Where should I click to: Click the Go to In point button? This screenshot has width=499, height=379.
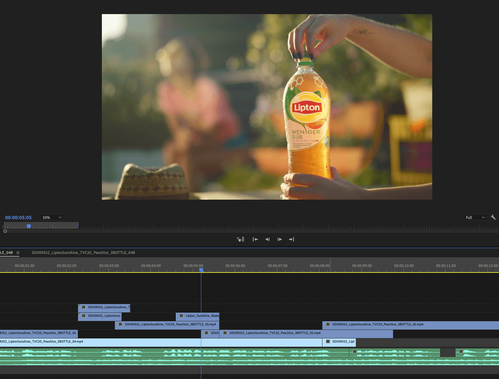[255, 239]
